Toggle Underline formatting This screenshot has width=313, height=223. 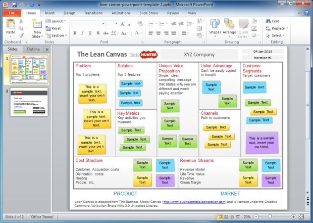pos(90,33)
